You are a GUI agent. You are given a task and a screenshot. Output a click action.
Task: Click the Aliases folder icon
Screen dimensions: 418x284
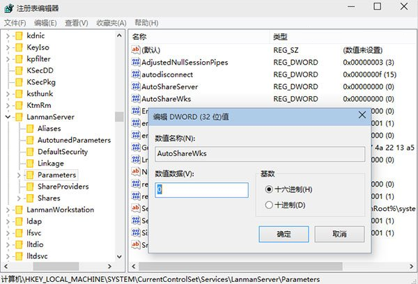click(x=30, y=129)
